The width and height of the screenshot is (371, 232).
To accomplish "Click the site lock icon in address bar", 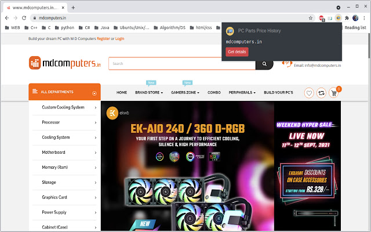I will tap(35, 18).
